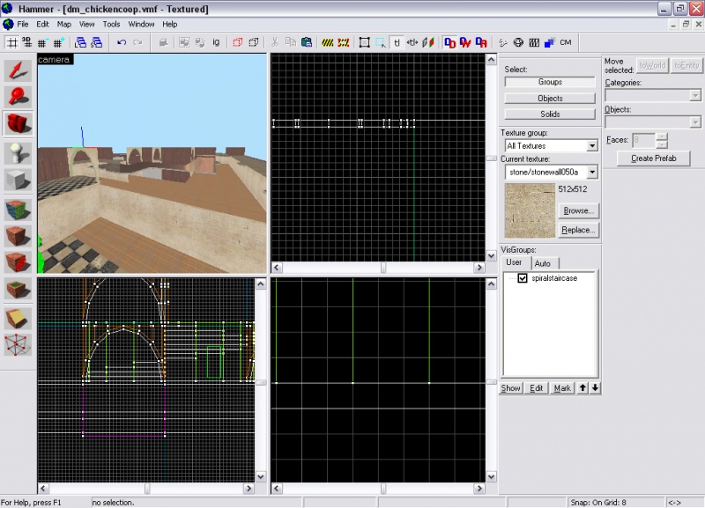Select the Block creation tool
Image resolution: width=705 pixels, height=508 pixels.
(18, 180)
